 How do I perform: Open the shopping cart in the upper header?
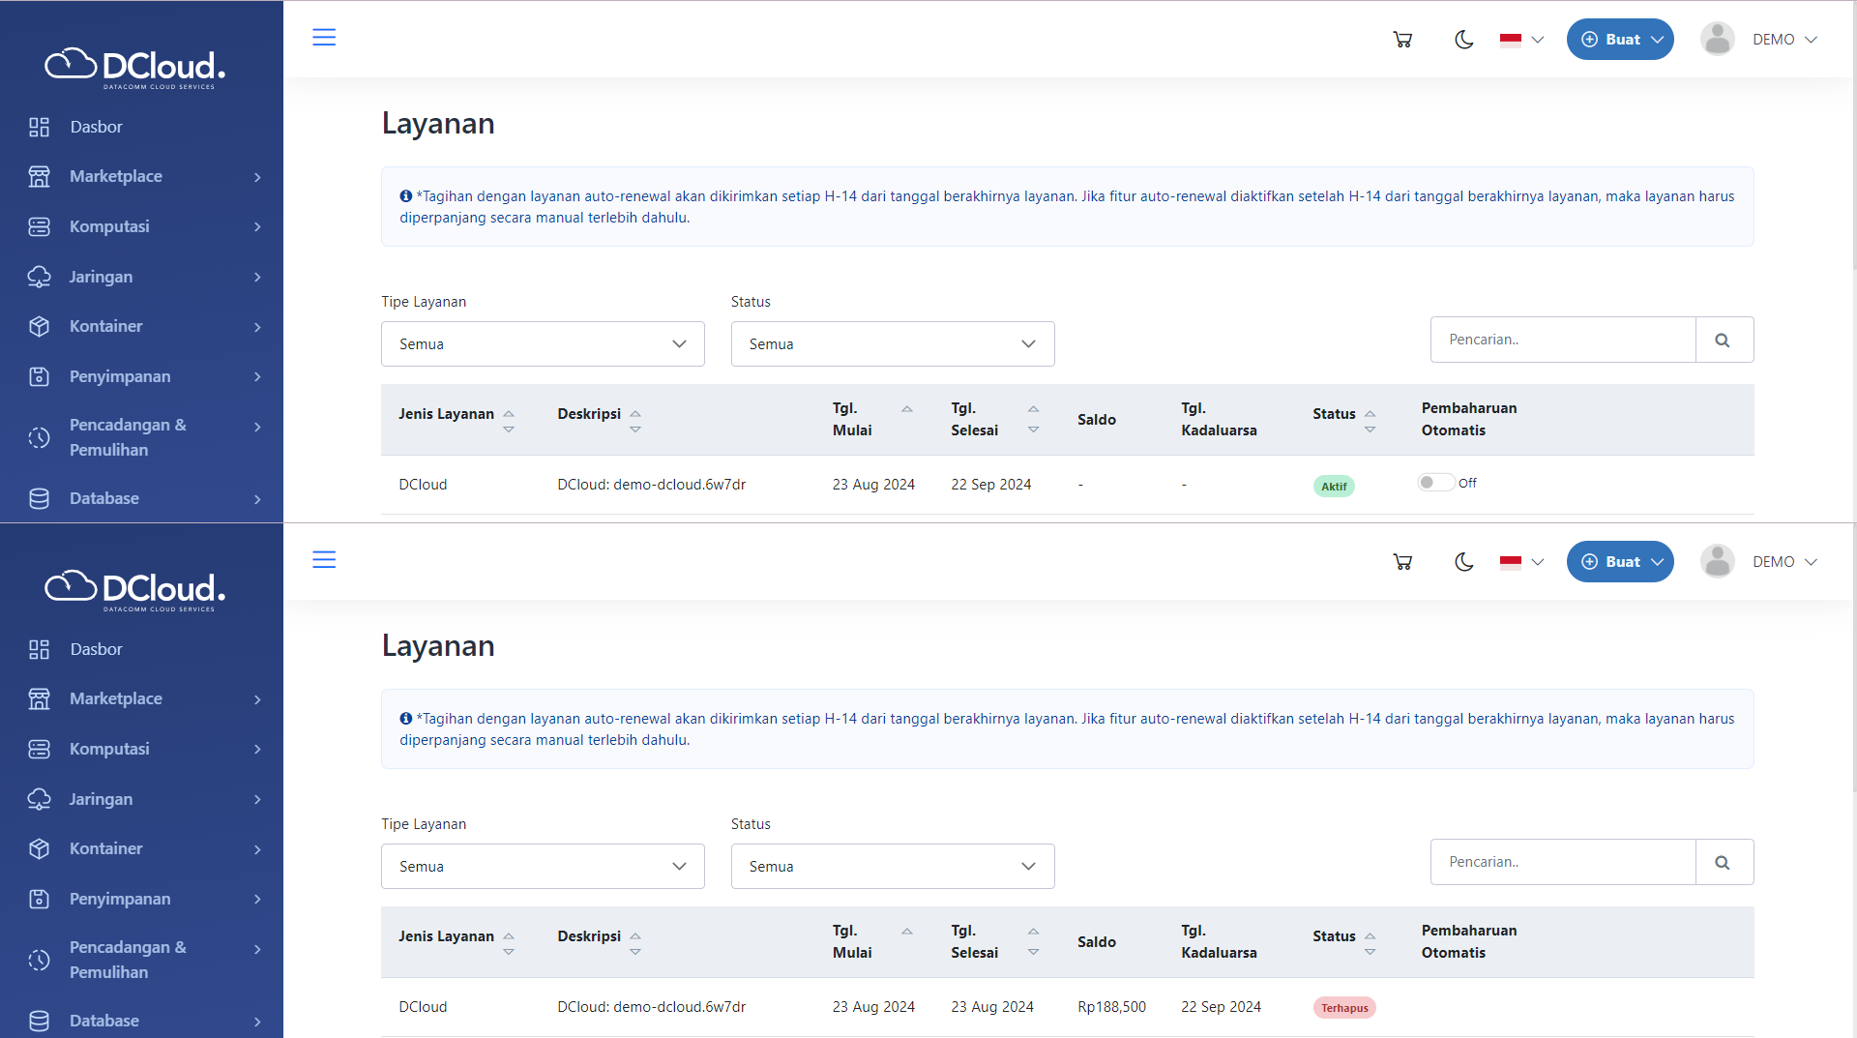pyautogui.click(x=1402, y=40)
